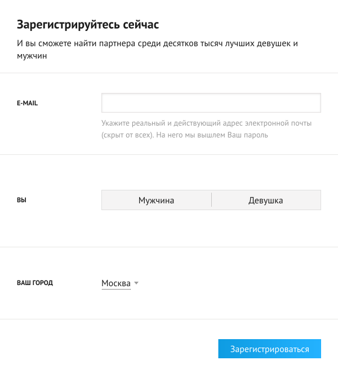This screenshot has height=378, width=338.
Task: Click the ВАШ ГОРОД label
Action: point(35,283)
